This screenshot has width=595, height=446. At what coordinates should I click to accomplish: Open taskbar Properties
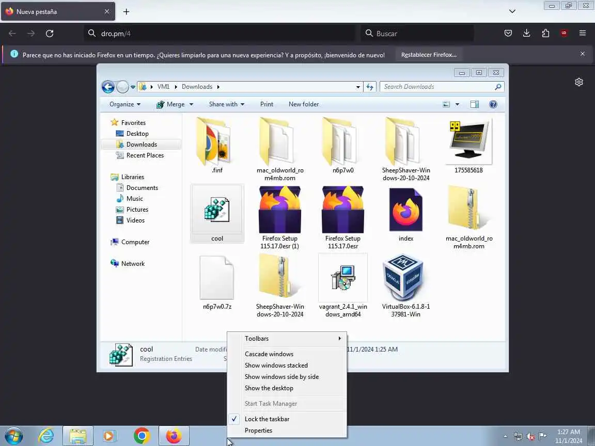pyautogui.click(x=287, y=431)
